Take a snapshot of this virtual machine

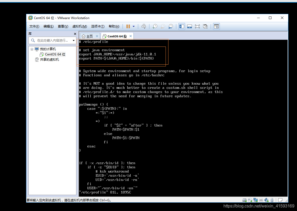click(155, 26)
